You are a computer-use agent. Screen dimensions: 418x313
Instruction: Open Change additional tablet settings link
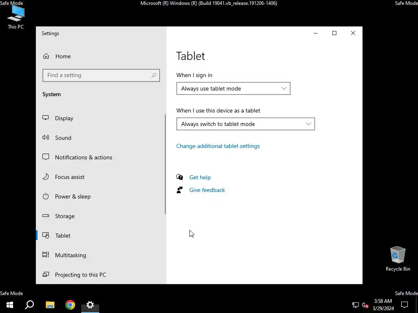(x=218, y=146)
